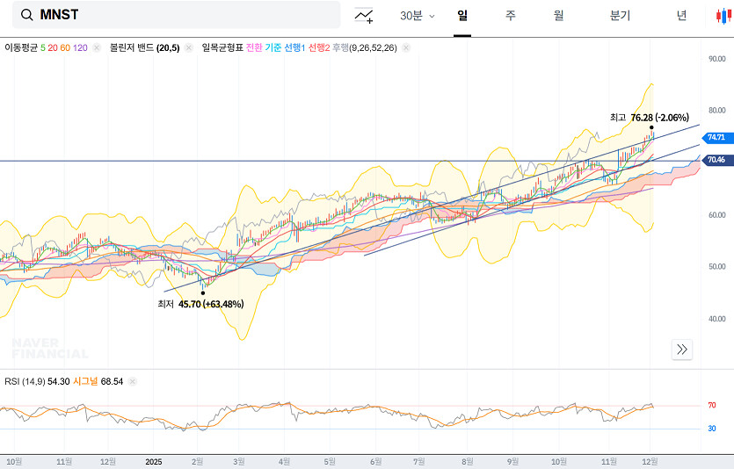The height and width of the screenshot is (469, 734).
Task: Remove the 일목균형표 Ichimoku indicator
Action: pyautogui.click(x=406, y=47)
